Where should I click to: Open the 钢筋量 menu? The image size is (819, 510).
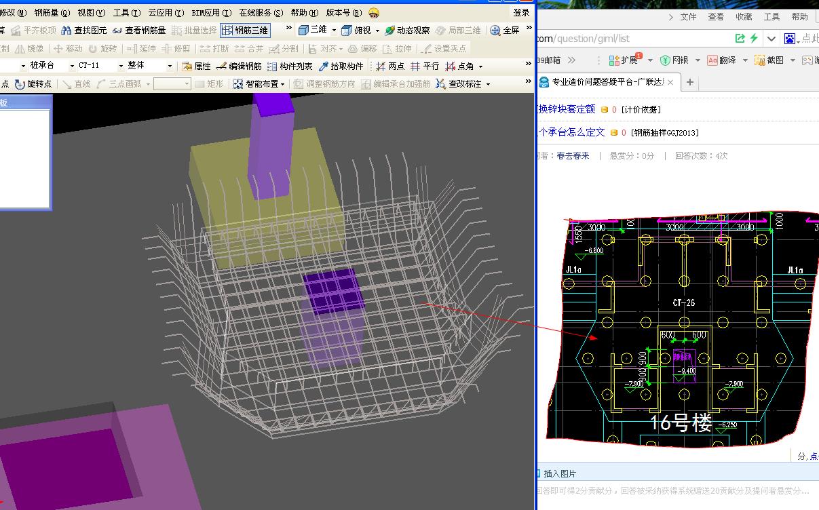click(52, 12)
